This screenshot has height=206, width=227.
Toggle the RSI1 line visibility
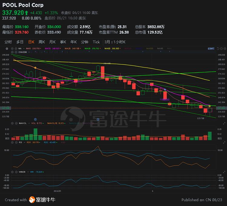pos(33,142)
